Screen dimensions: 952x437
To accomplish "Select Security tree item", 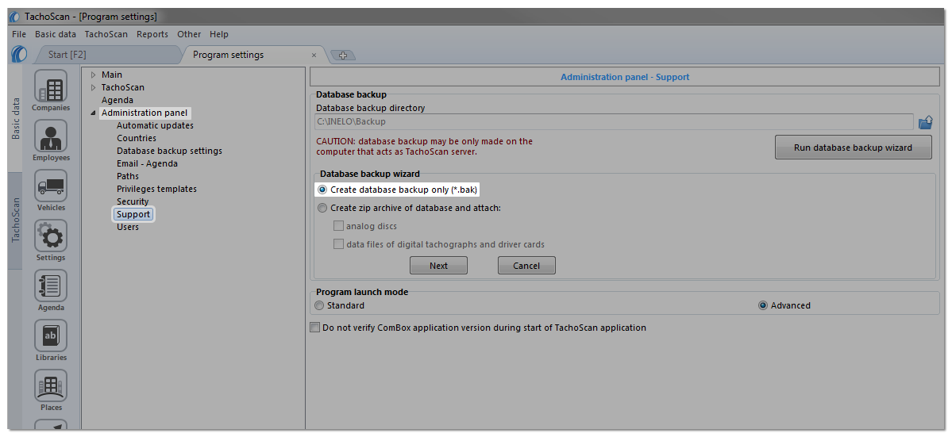I will [x=133, y=201].
